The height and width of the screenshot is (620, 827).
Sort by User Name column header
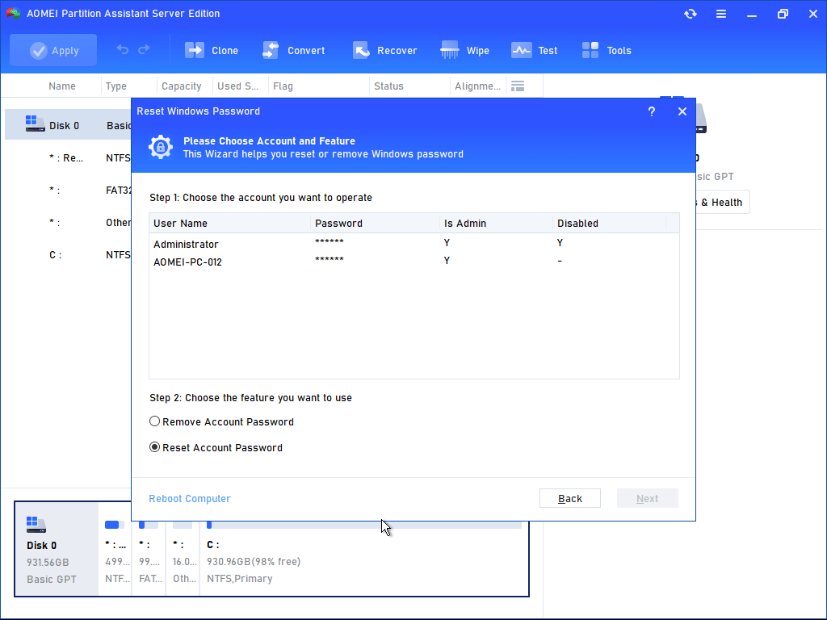coord(230,223)
